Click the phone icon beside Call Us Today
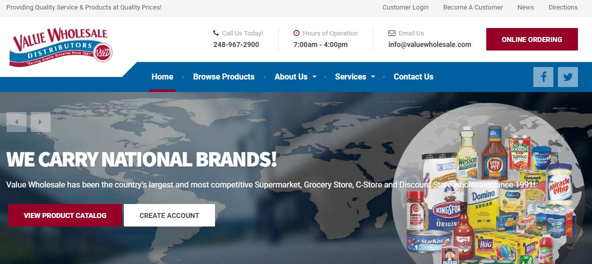This screenshot has width=592, height=264. [x=216, y=33]
